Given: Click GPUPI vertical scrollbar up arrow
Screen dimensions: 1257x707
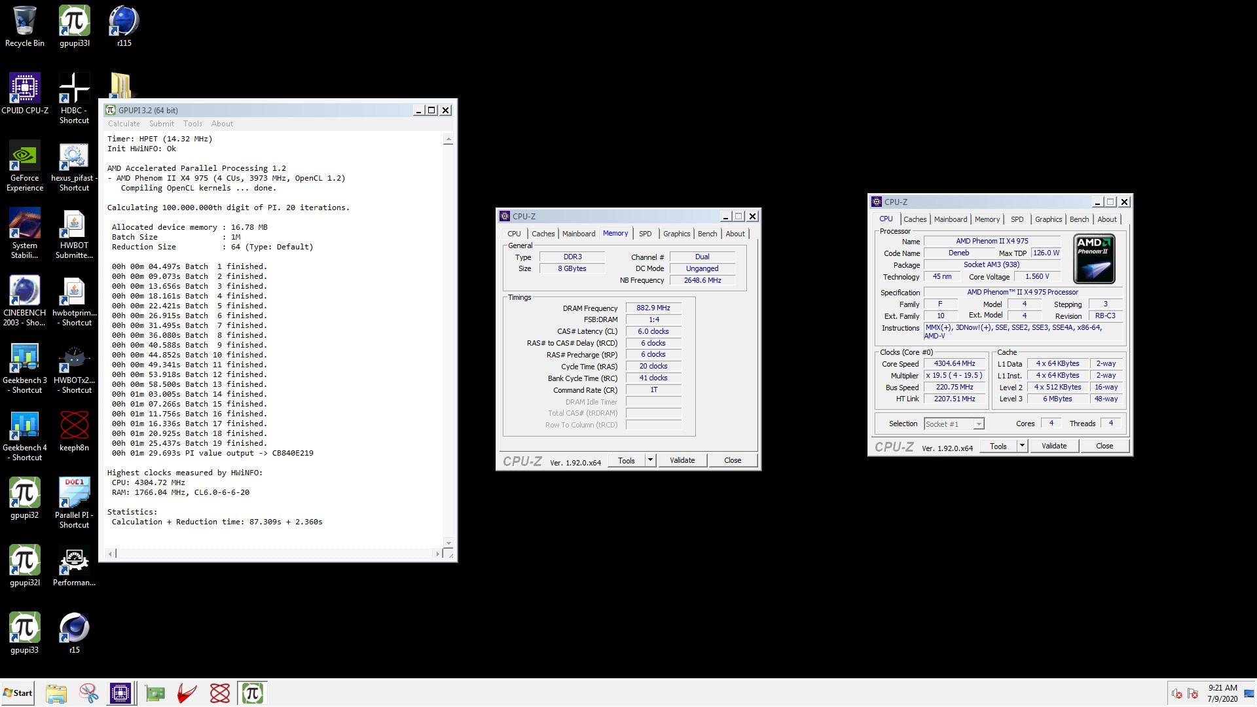Looking at the screenshot, I should coord(448,139).
